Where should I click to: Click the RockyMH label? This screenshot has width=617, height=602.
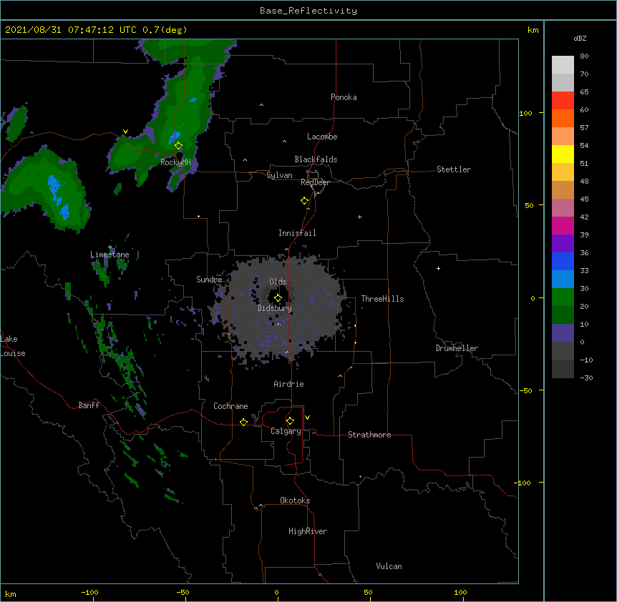pos(175,162)
